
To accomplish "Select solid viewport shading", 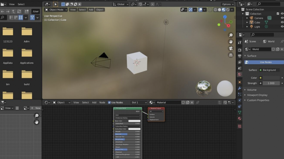I will (220, 10).
